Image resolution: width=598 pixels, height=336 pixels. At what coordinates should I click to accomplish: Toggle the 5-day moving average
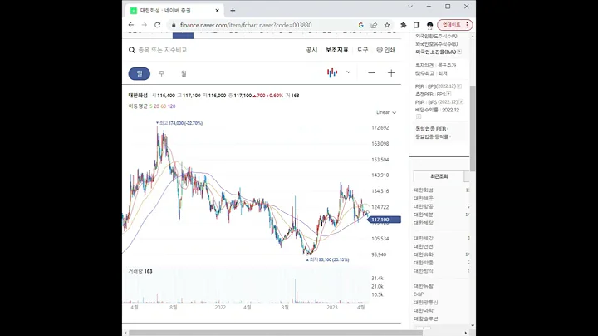[x=150, y=106]
